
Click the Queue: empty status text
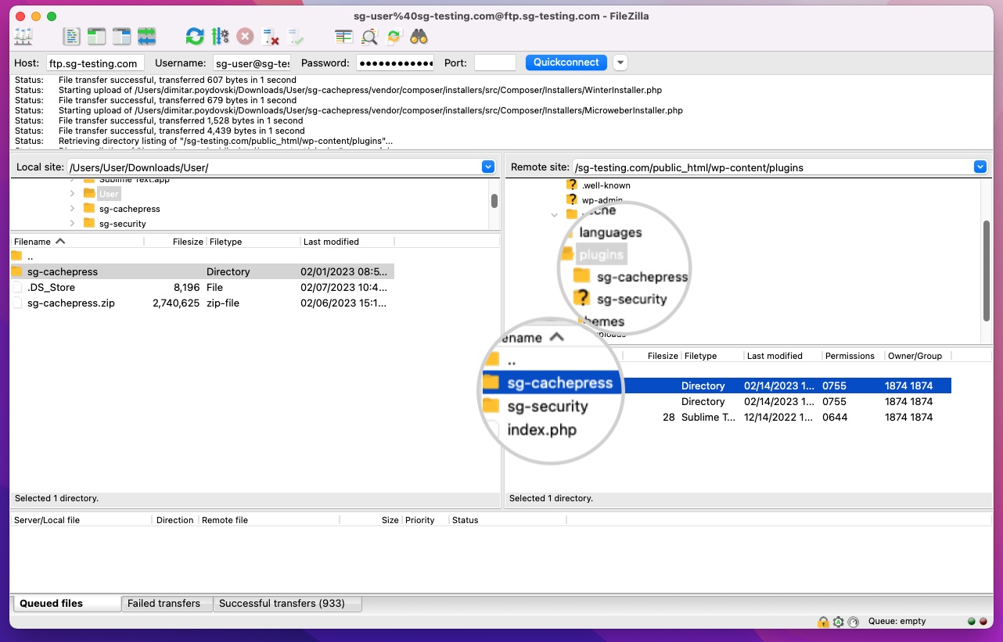897,622
